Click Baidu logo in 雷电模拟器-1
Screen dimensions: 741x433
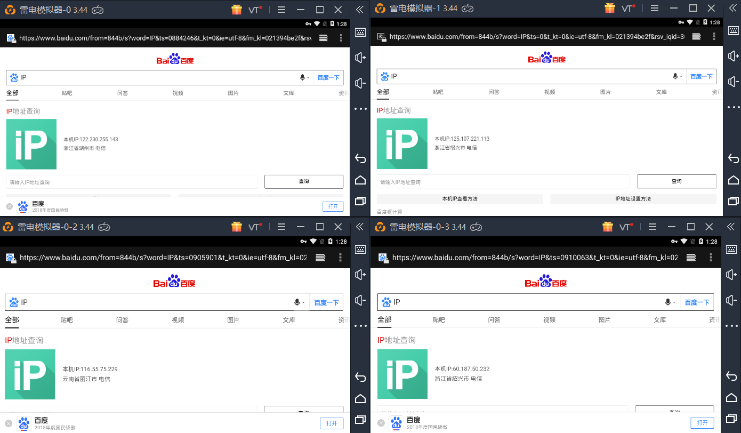point(546,58)
